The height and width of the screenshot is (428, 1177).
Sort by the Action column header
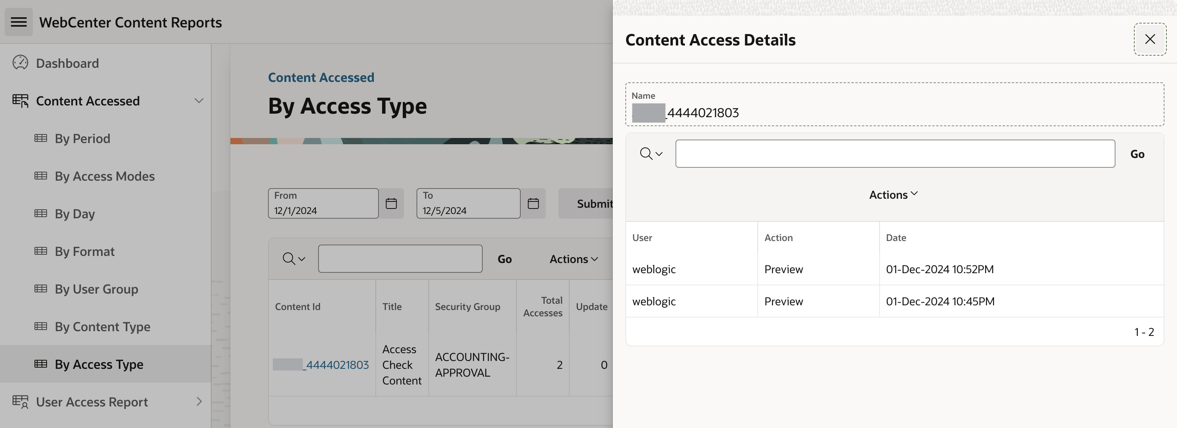779,238
